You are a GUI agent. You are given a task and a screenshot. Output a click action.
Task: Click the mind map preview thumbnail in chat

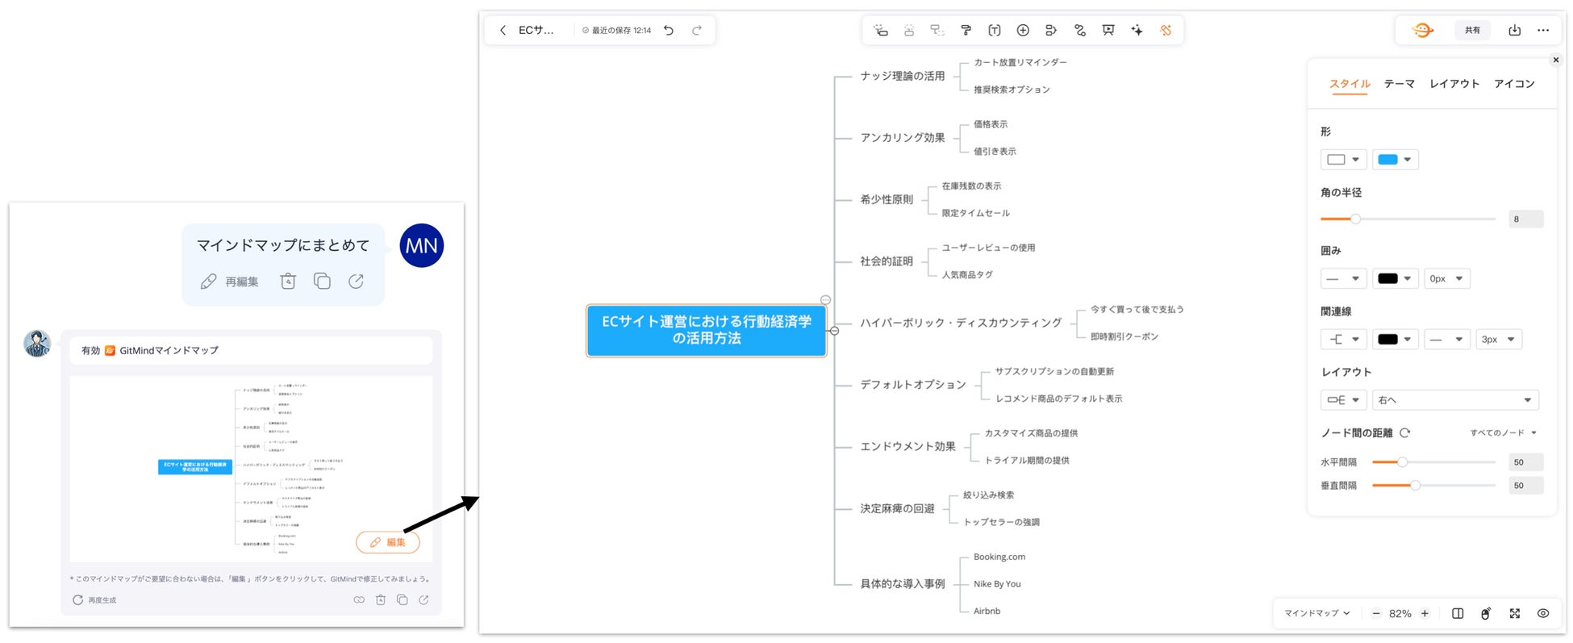point(251,469)
